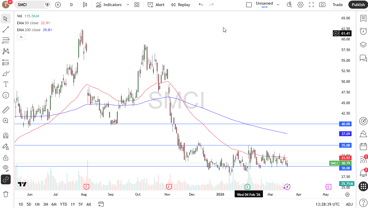The height and width of the screenshot is (208, 368).
Task: Open the candle chart style menu
Action: (x=85, y=5)
